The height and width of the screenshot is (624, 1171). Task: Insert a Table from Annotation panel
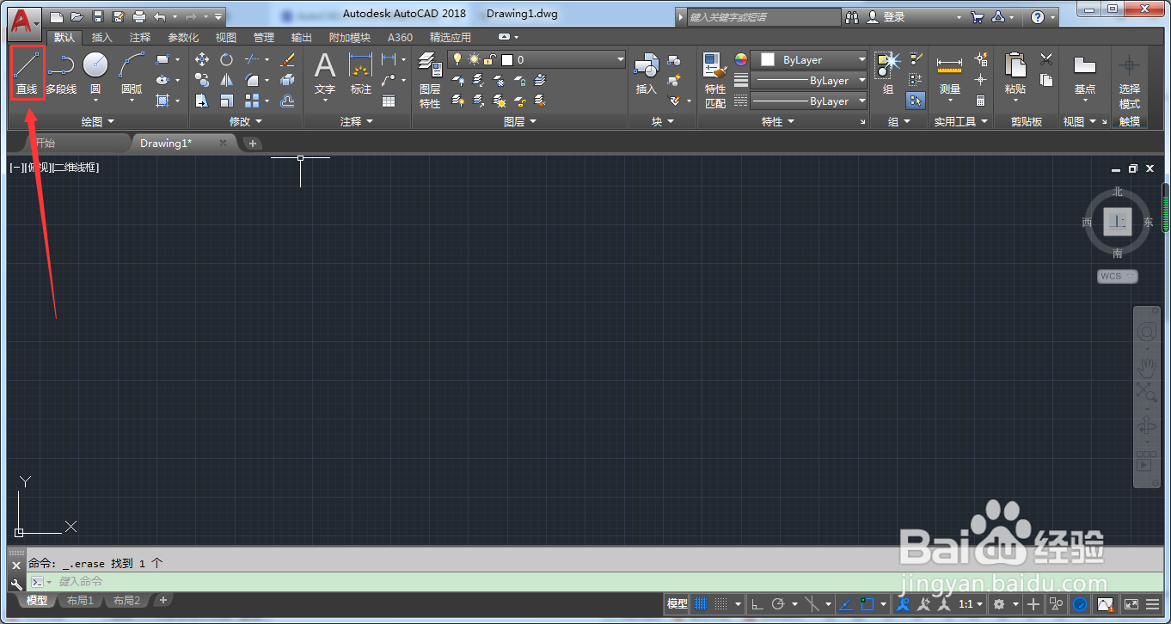click(389, 101)
